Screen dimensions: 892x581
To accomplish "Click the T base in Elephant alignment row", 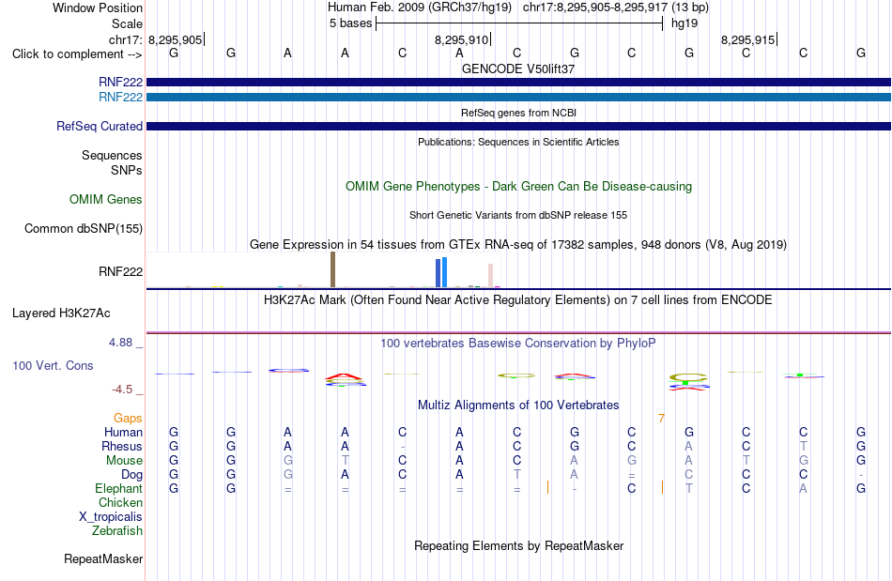I will 689,488.
